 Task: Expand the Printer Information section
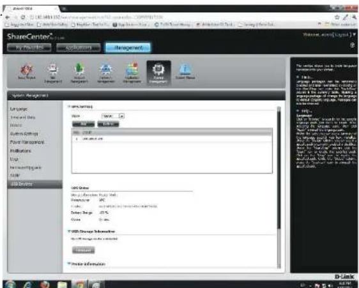pyautogui.click(x=69, y=264)
